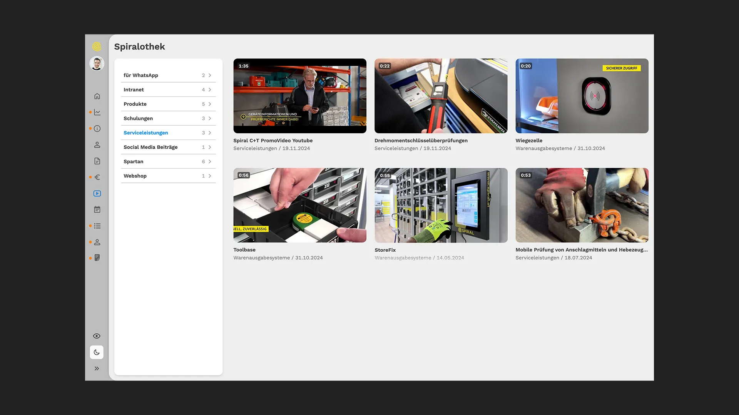Click the yellow spiral logo icon
Image resolution: width=739 pixels, height=415 pixels.
97,46
